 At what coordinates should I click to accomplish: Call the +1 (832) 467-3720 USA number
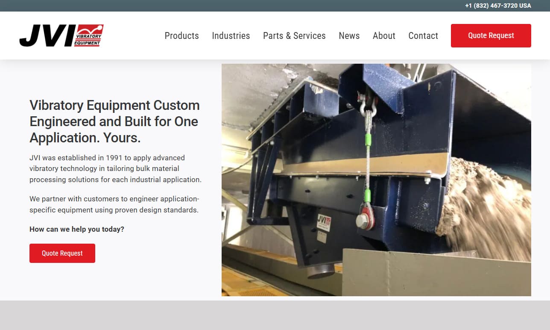[x=498, y=6]
